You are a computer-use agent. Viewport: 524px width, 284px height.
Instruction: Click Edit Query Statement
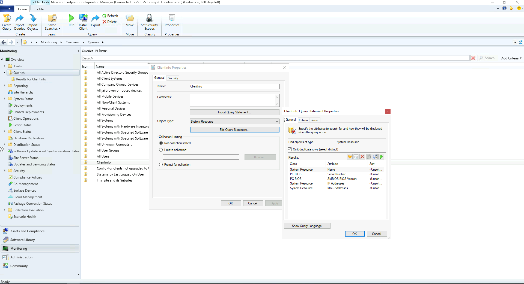[234, 130]
